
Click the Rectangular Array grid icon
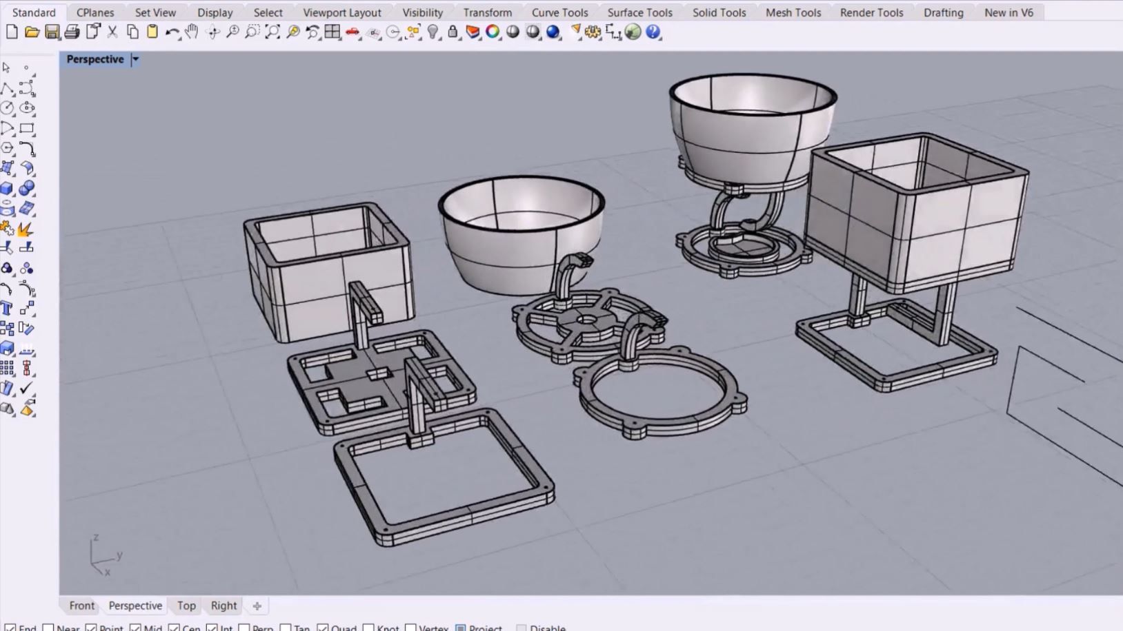point(7,368)
